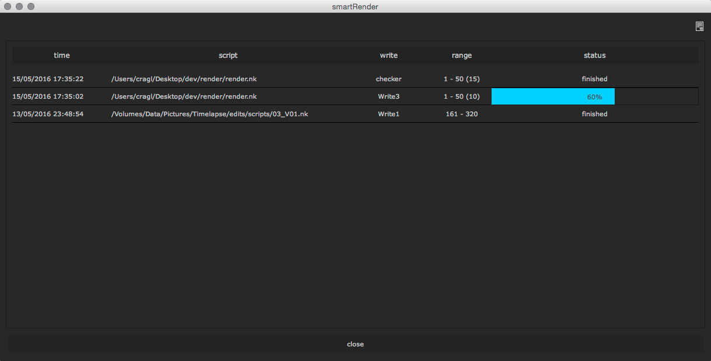This screenshot has width=711, height=361.
Task: Select timestamp 15/05/2016 17:35:02
Action: [48, 96]
